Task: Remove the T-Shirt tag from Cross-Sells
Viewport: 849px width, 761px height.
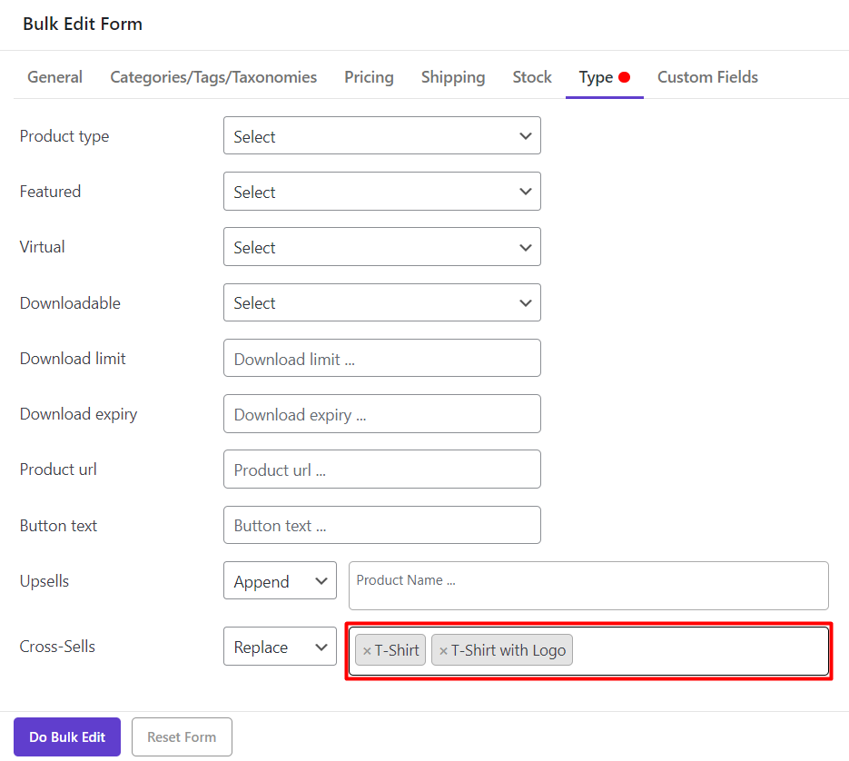Action: 367,651
